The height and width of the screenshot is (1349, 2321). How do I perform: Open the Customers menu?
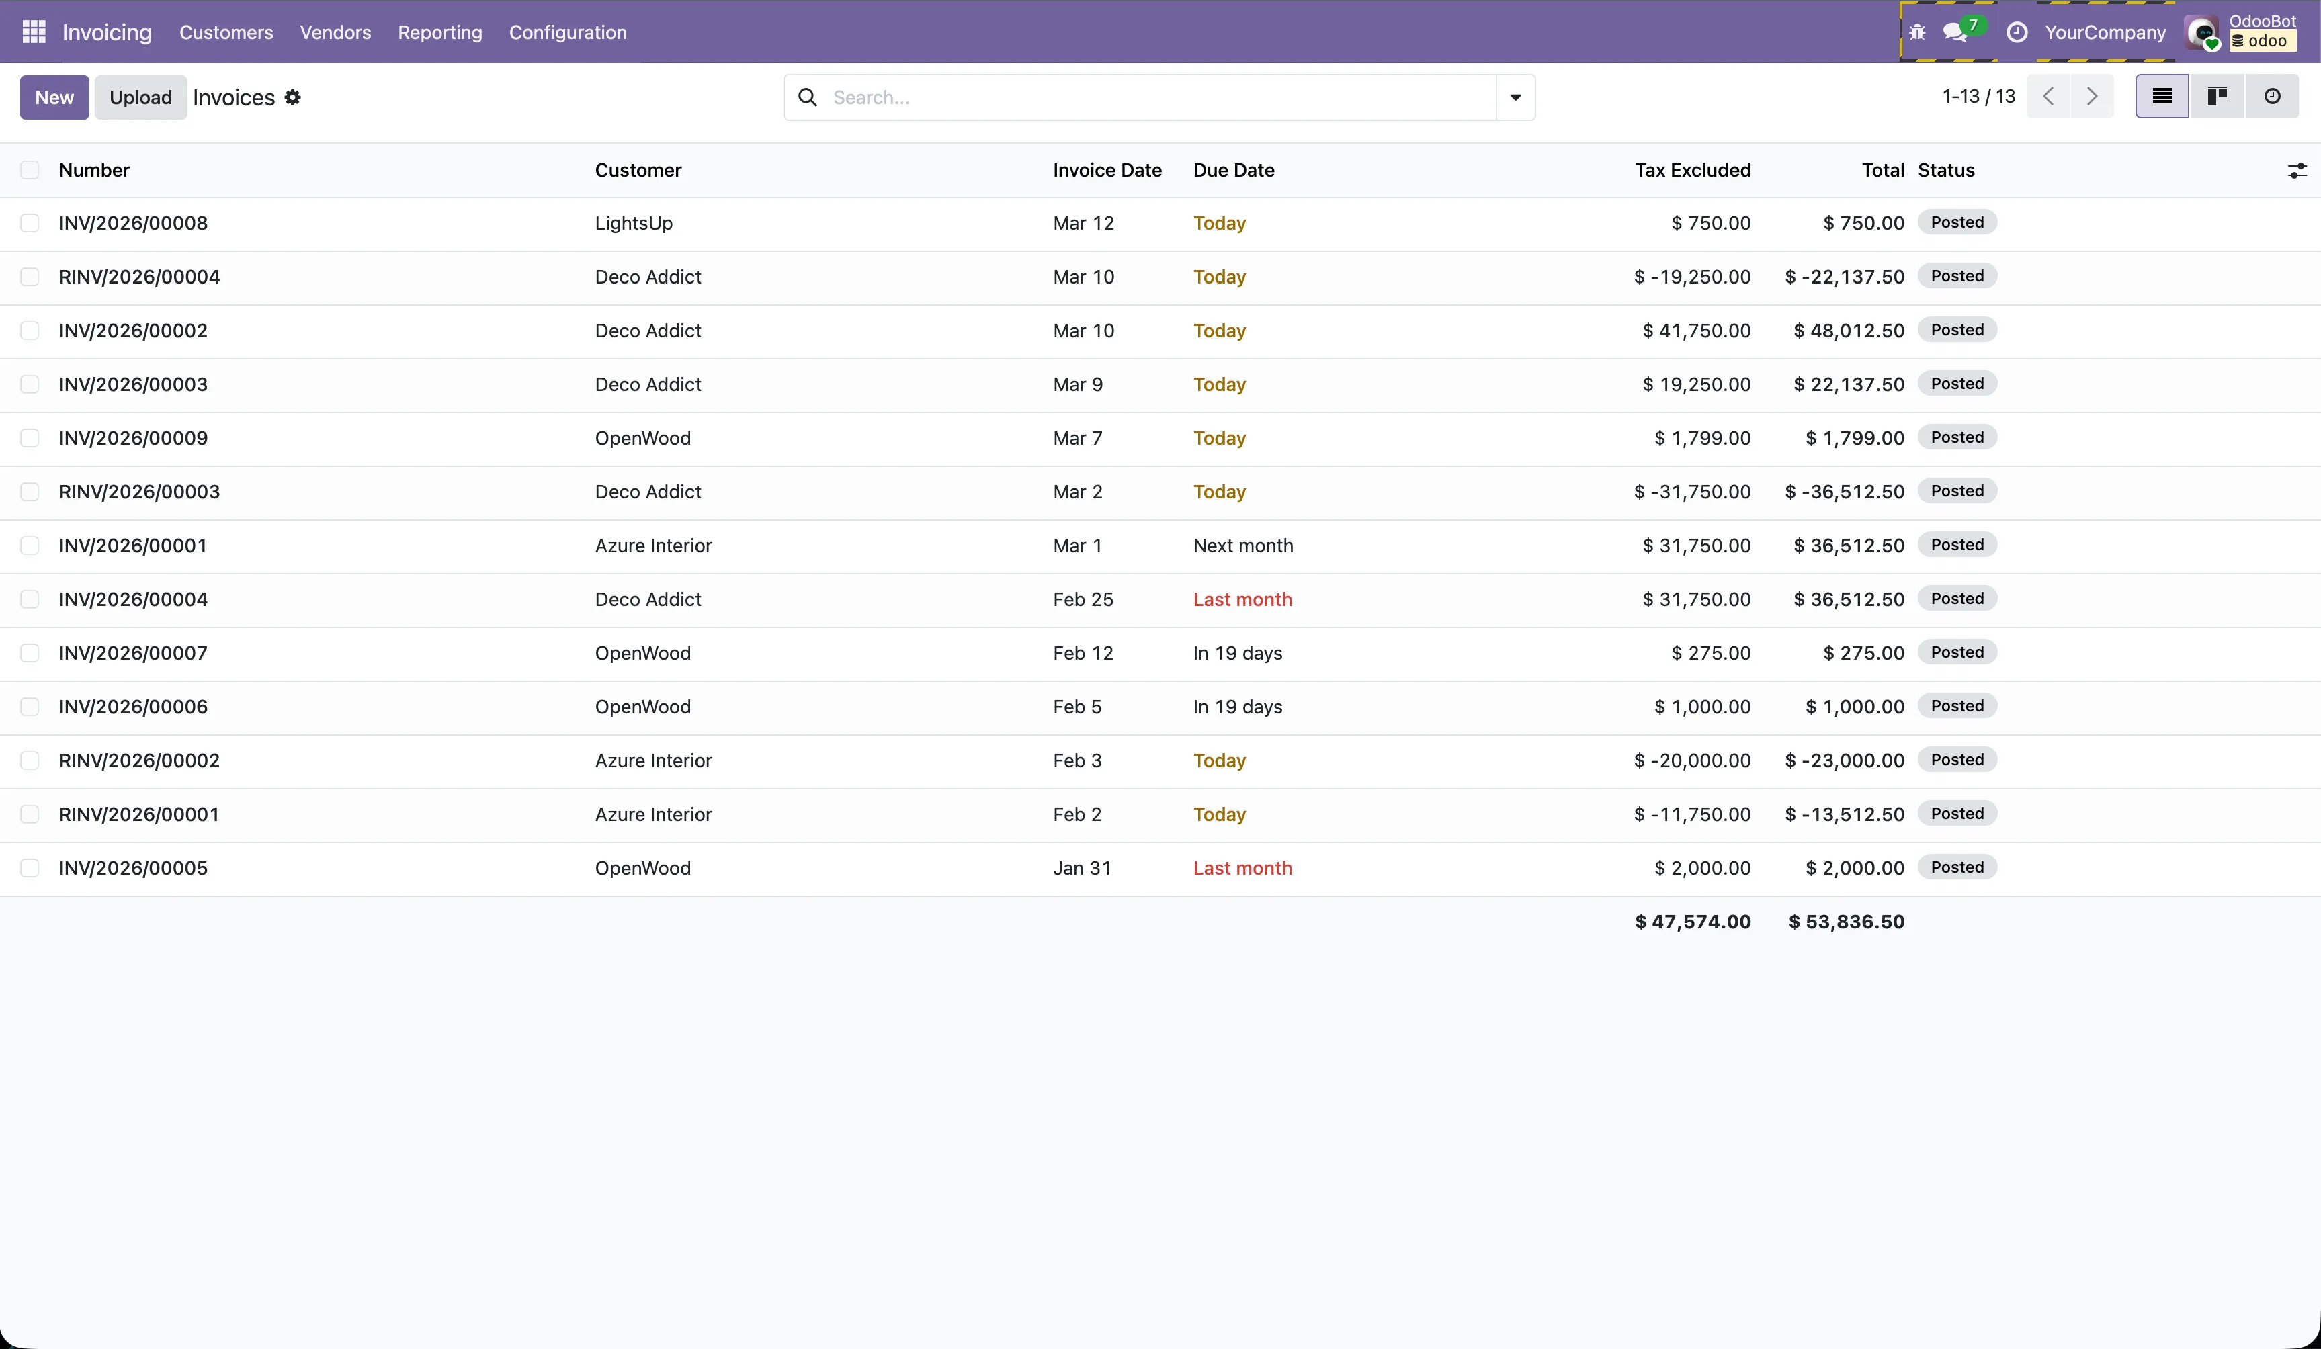click(x=226, y=32)
